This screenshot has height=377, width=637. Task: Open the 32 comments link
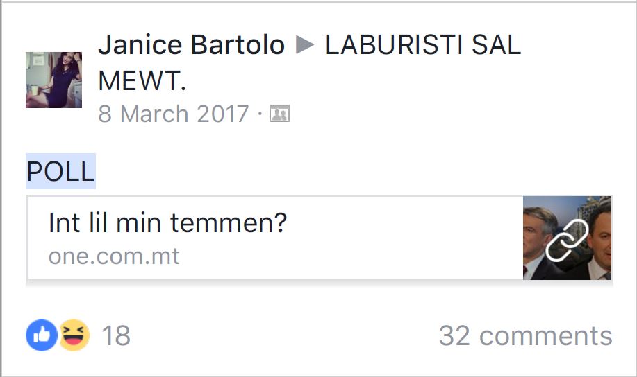[525, 336]
